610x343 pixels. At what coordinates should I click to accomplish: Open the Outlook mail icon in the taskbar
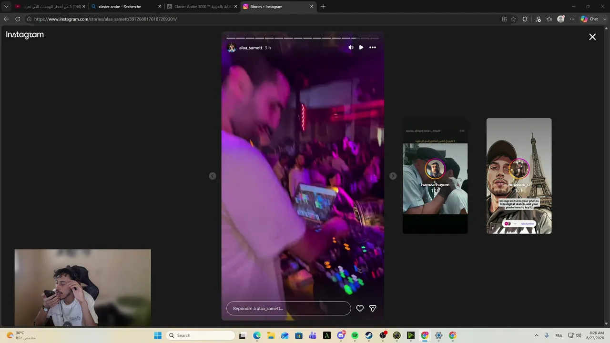click(x=285, y=335)
